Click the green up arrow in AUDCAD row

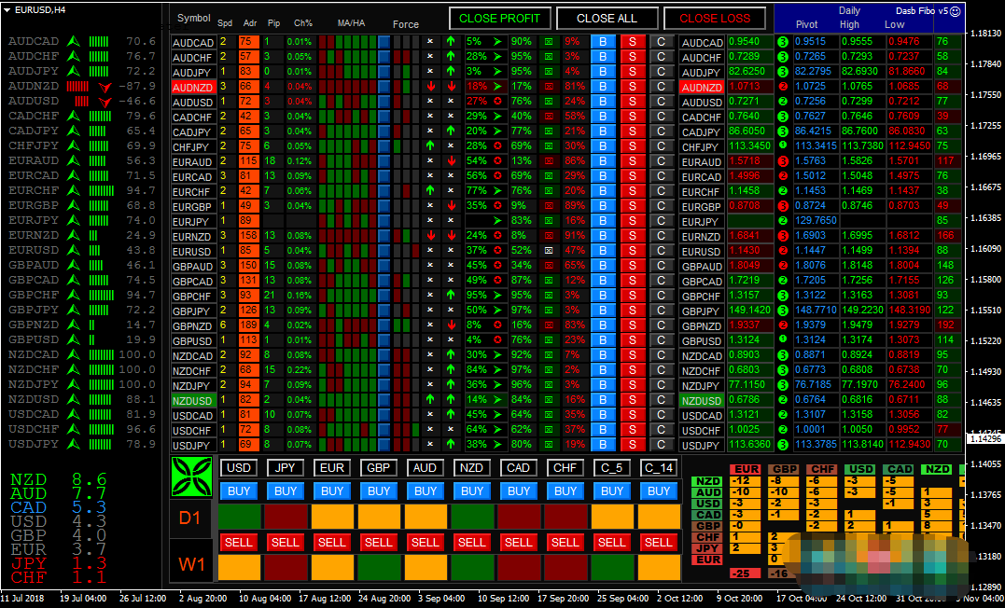tap(451, 42)
